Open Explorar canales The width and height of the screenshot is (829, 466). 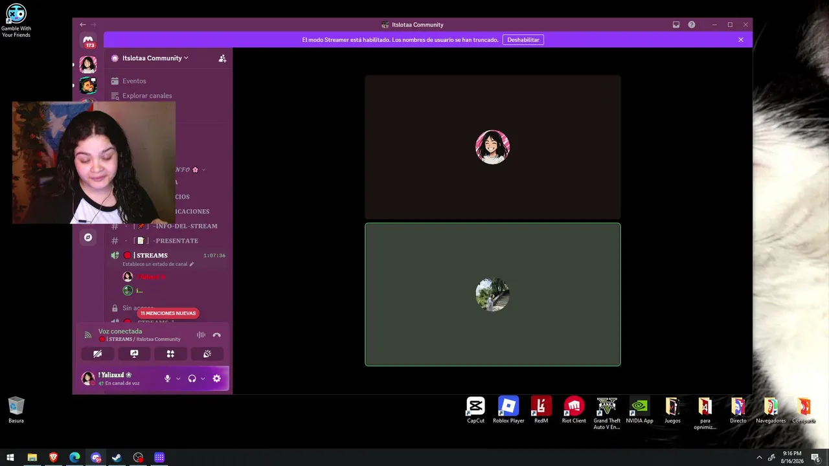point(147,96)
